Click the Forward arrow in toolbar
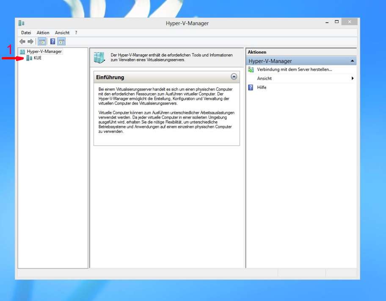This screenshot has height=301, width=386. coord(30,41)
